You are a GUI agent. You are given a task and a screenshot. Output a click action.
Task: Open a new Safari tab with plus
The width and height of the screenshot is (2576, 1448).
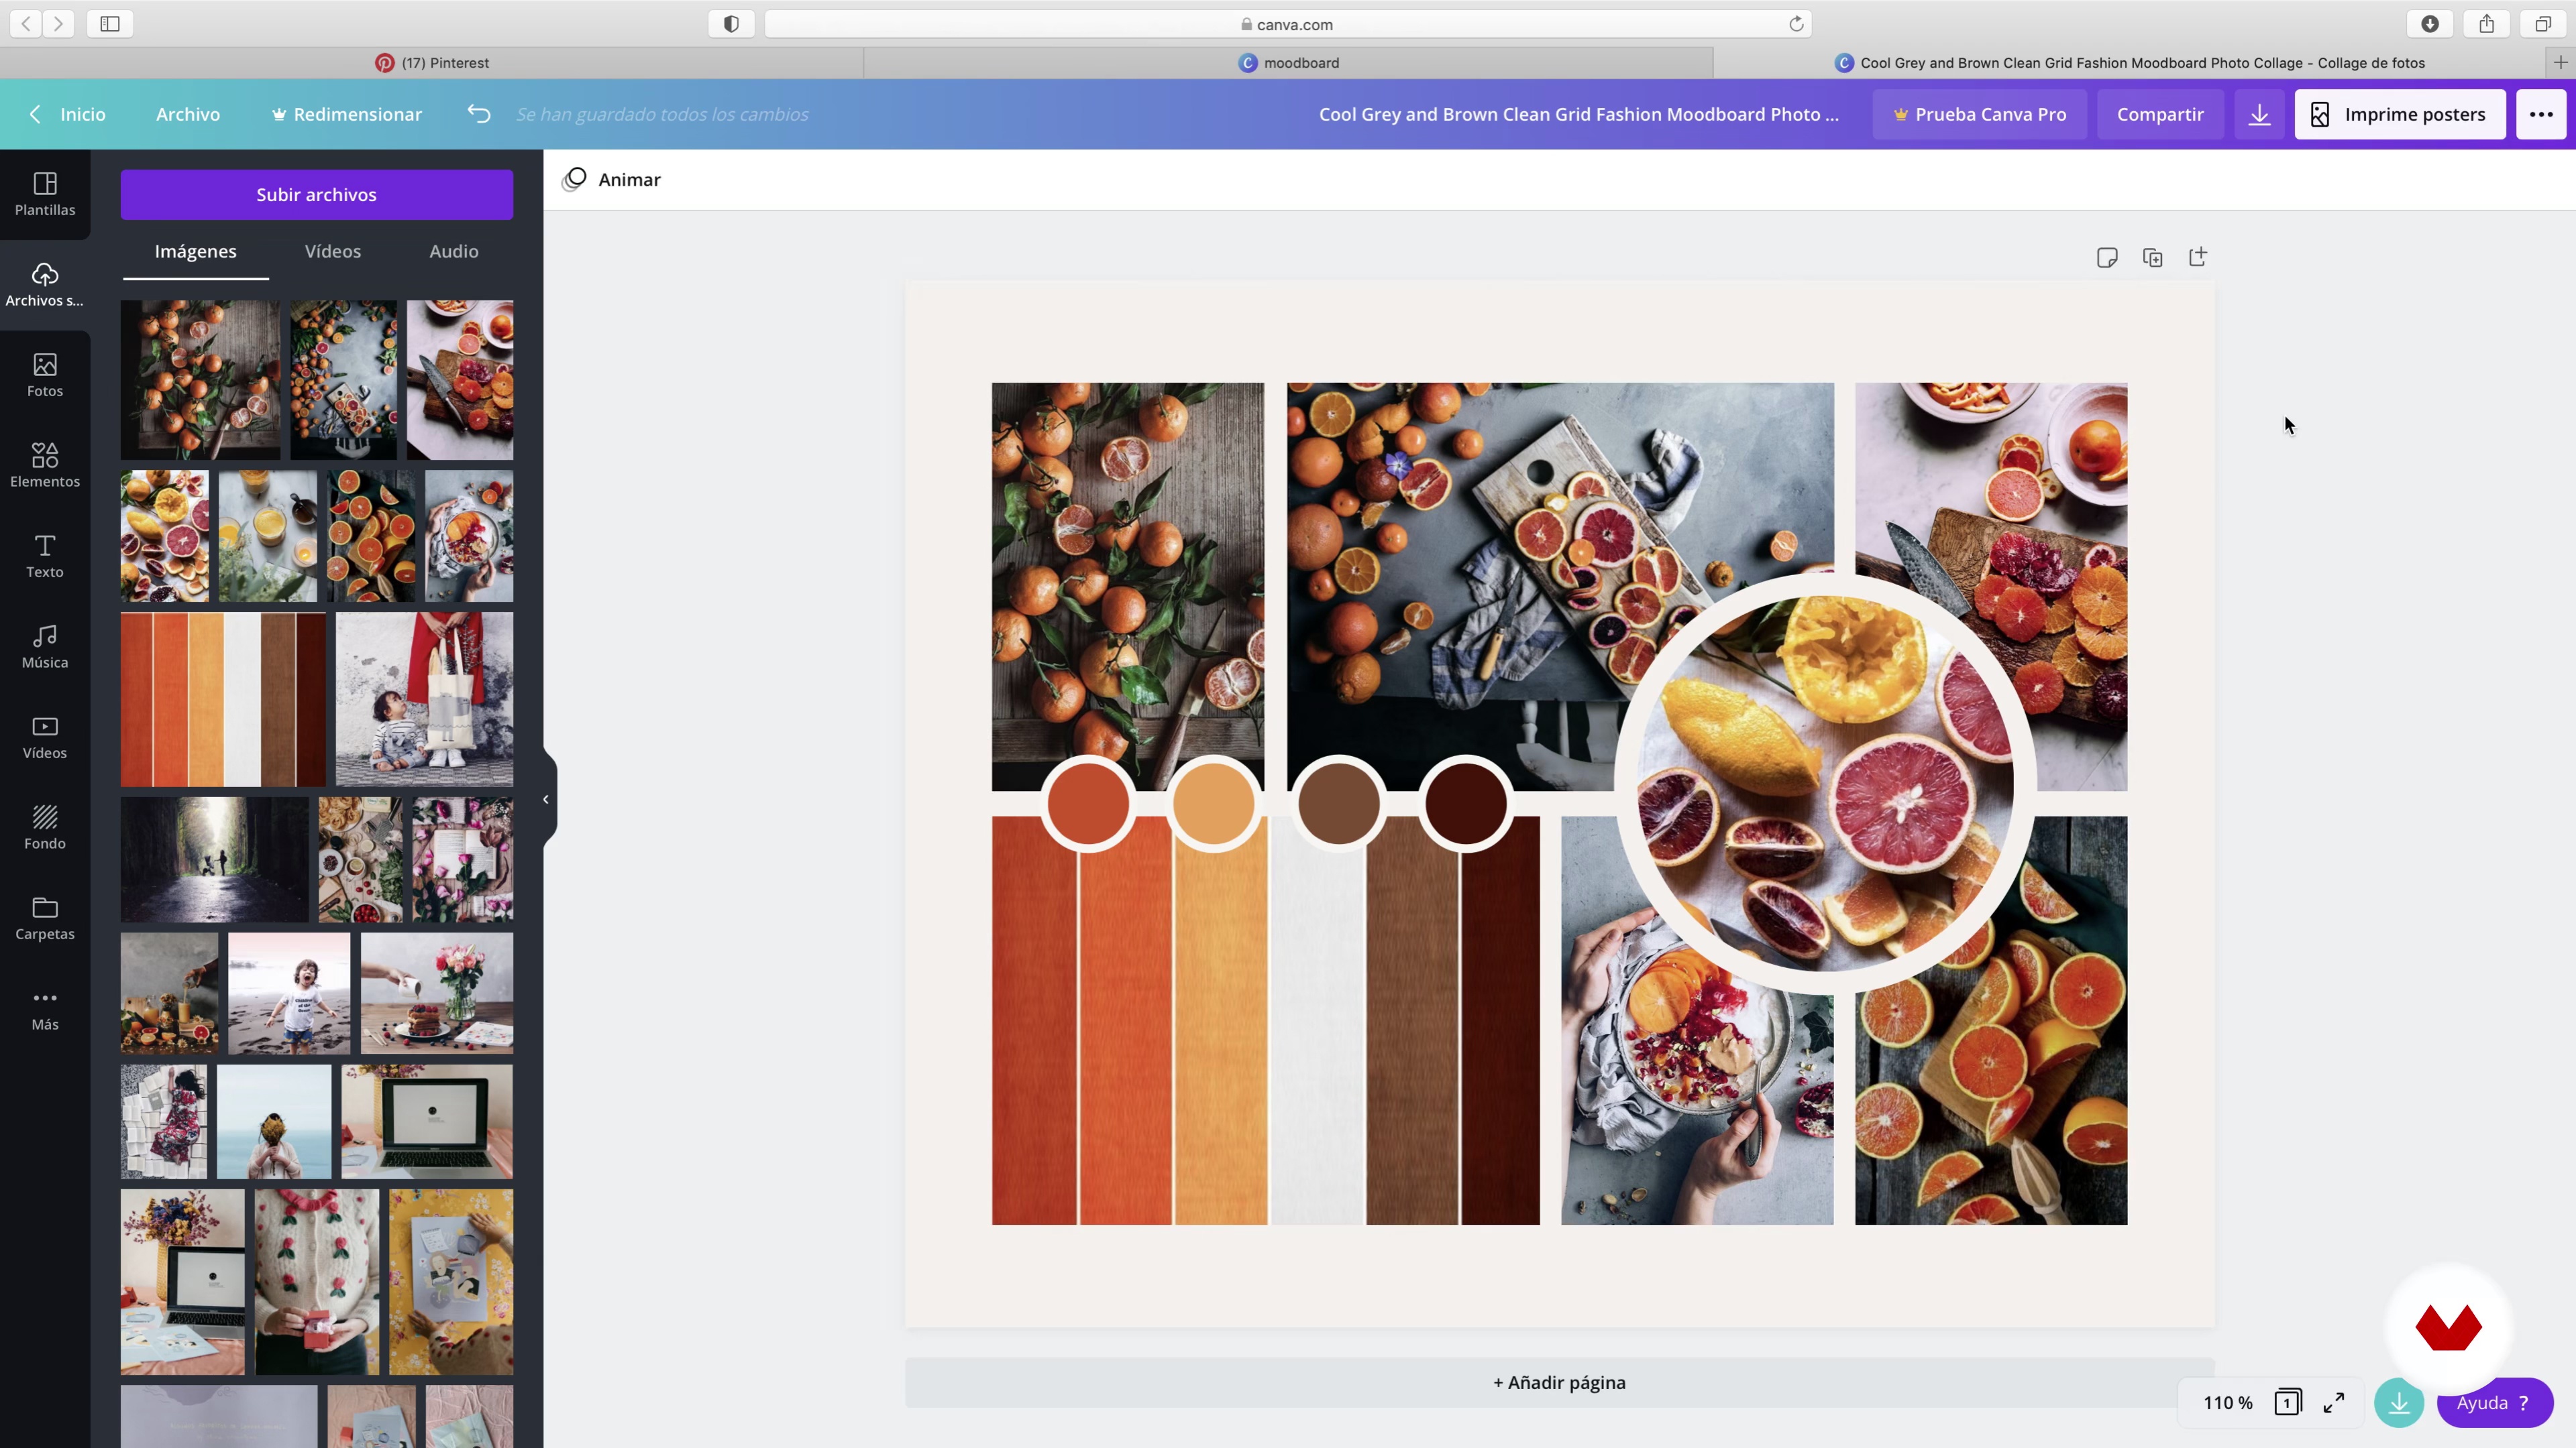click(2560, 63)
